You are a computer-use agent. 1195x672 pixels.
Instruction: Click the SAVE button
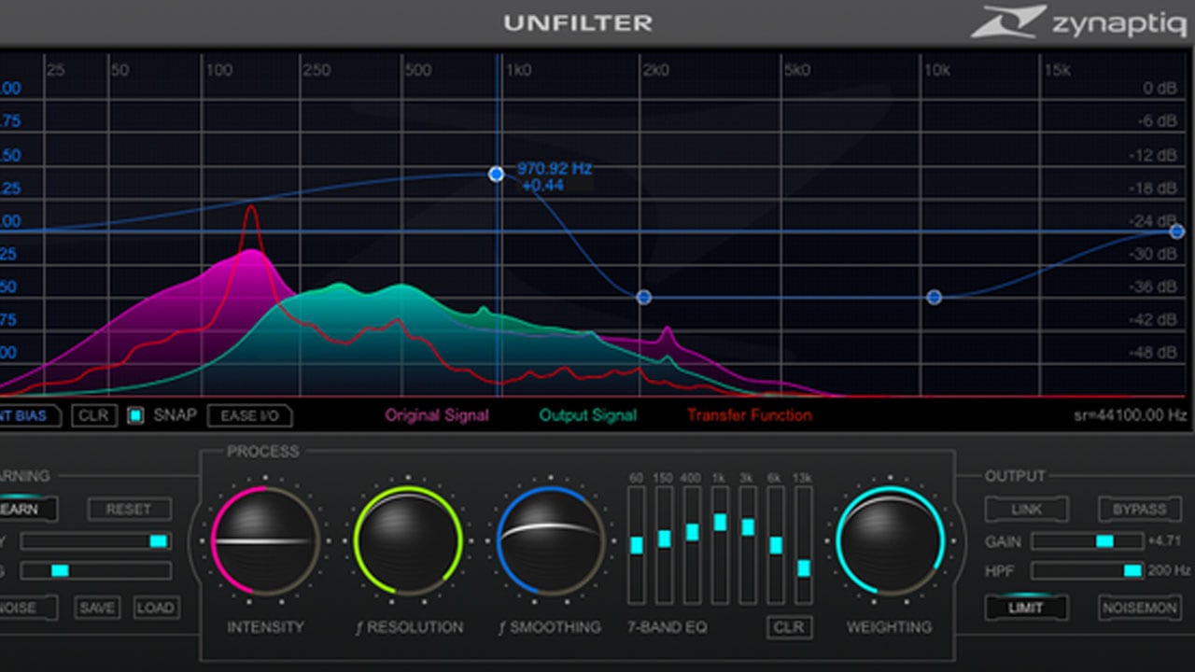tap(97, 608)
